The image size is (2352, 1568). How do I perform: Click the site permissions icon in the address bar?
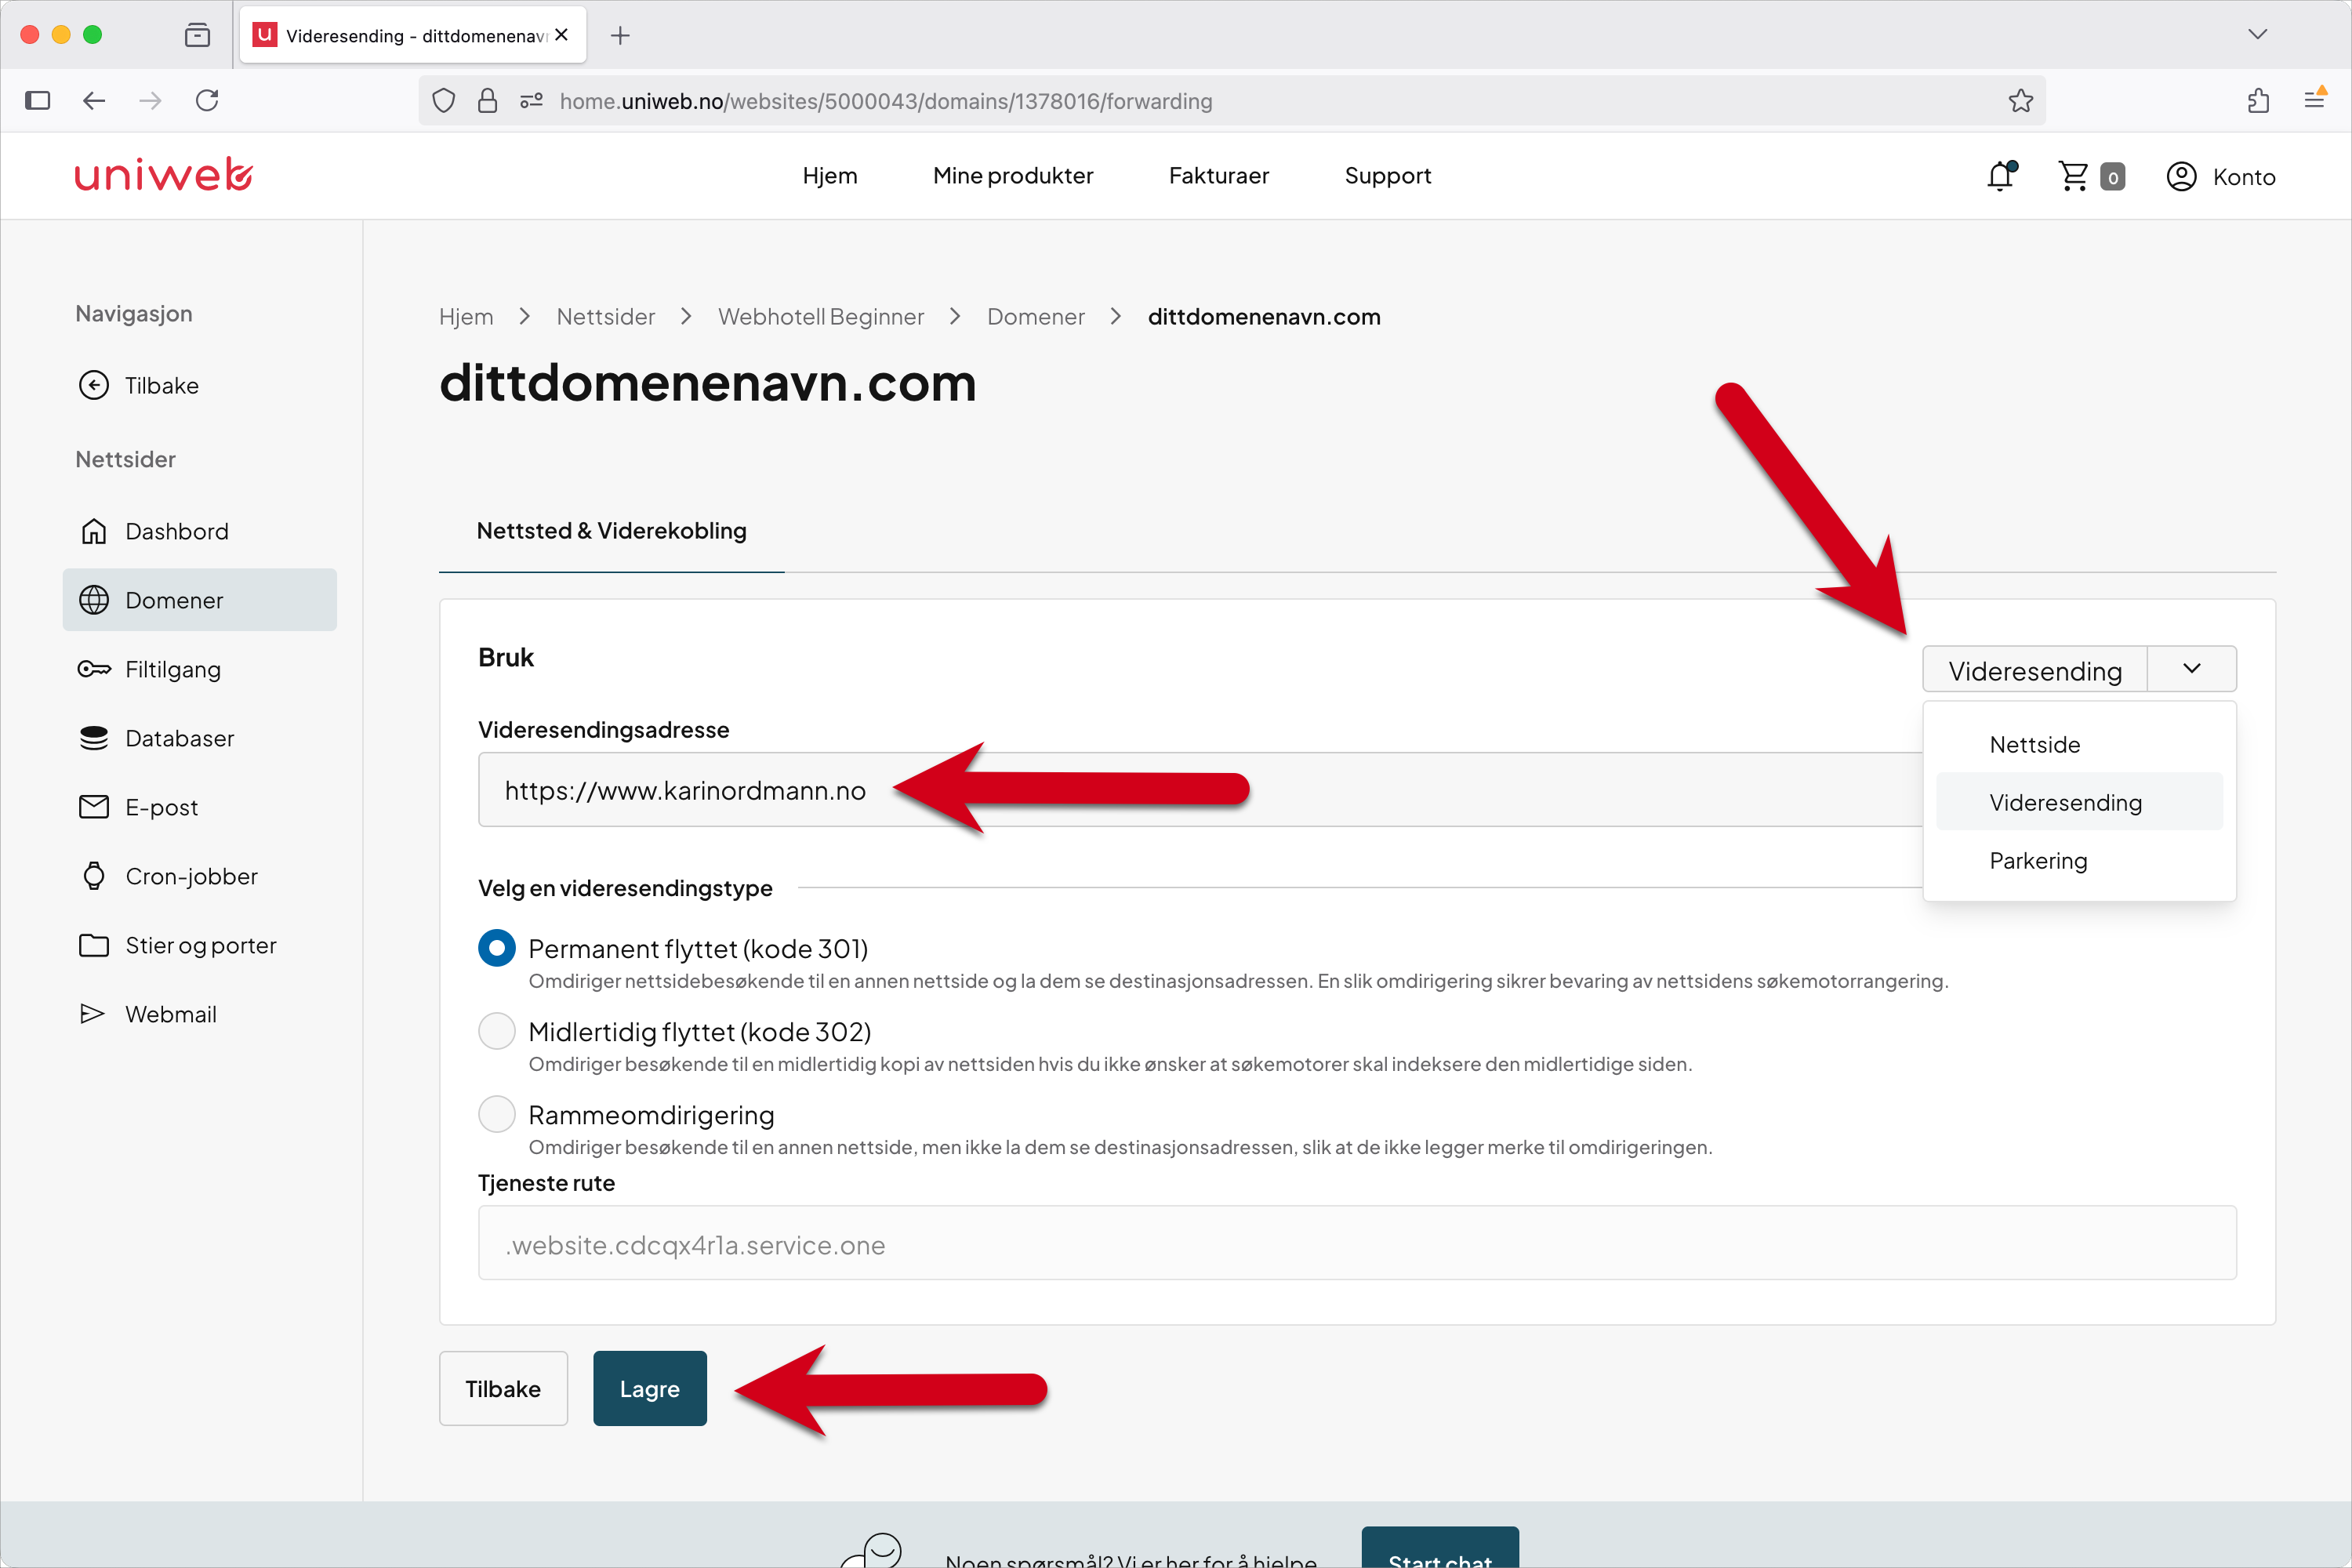[531, 101]
